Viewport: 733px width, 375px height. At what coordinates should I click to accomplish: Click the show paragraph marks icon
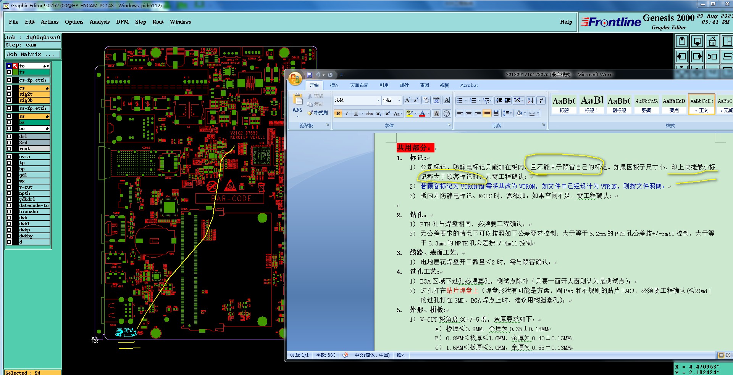point(541,101)
